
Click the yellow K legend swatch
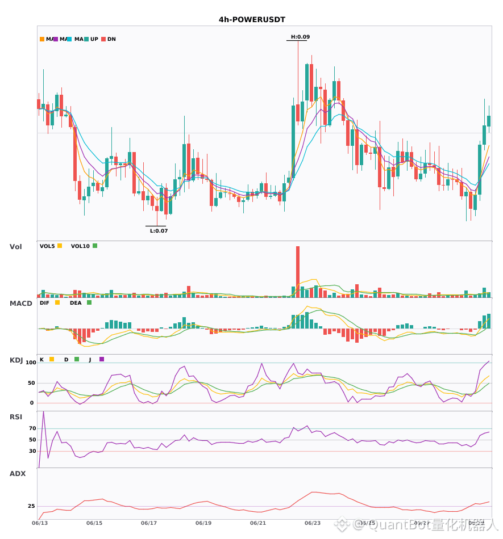(52, 359)
